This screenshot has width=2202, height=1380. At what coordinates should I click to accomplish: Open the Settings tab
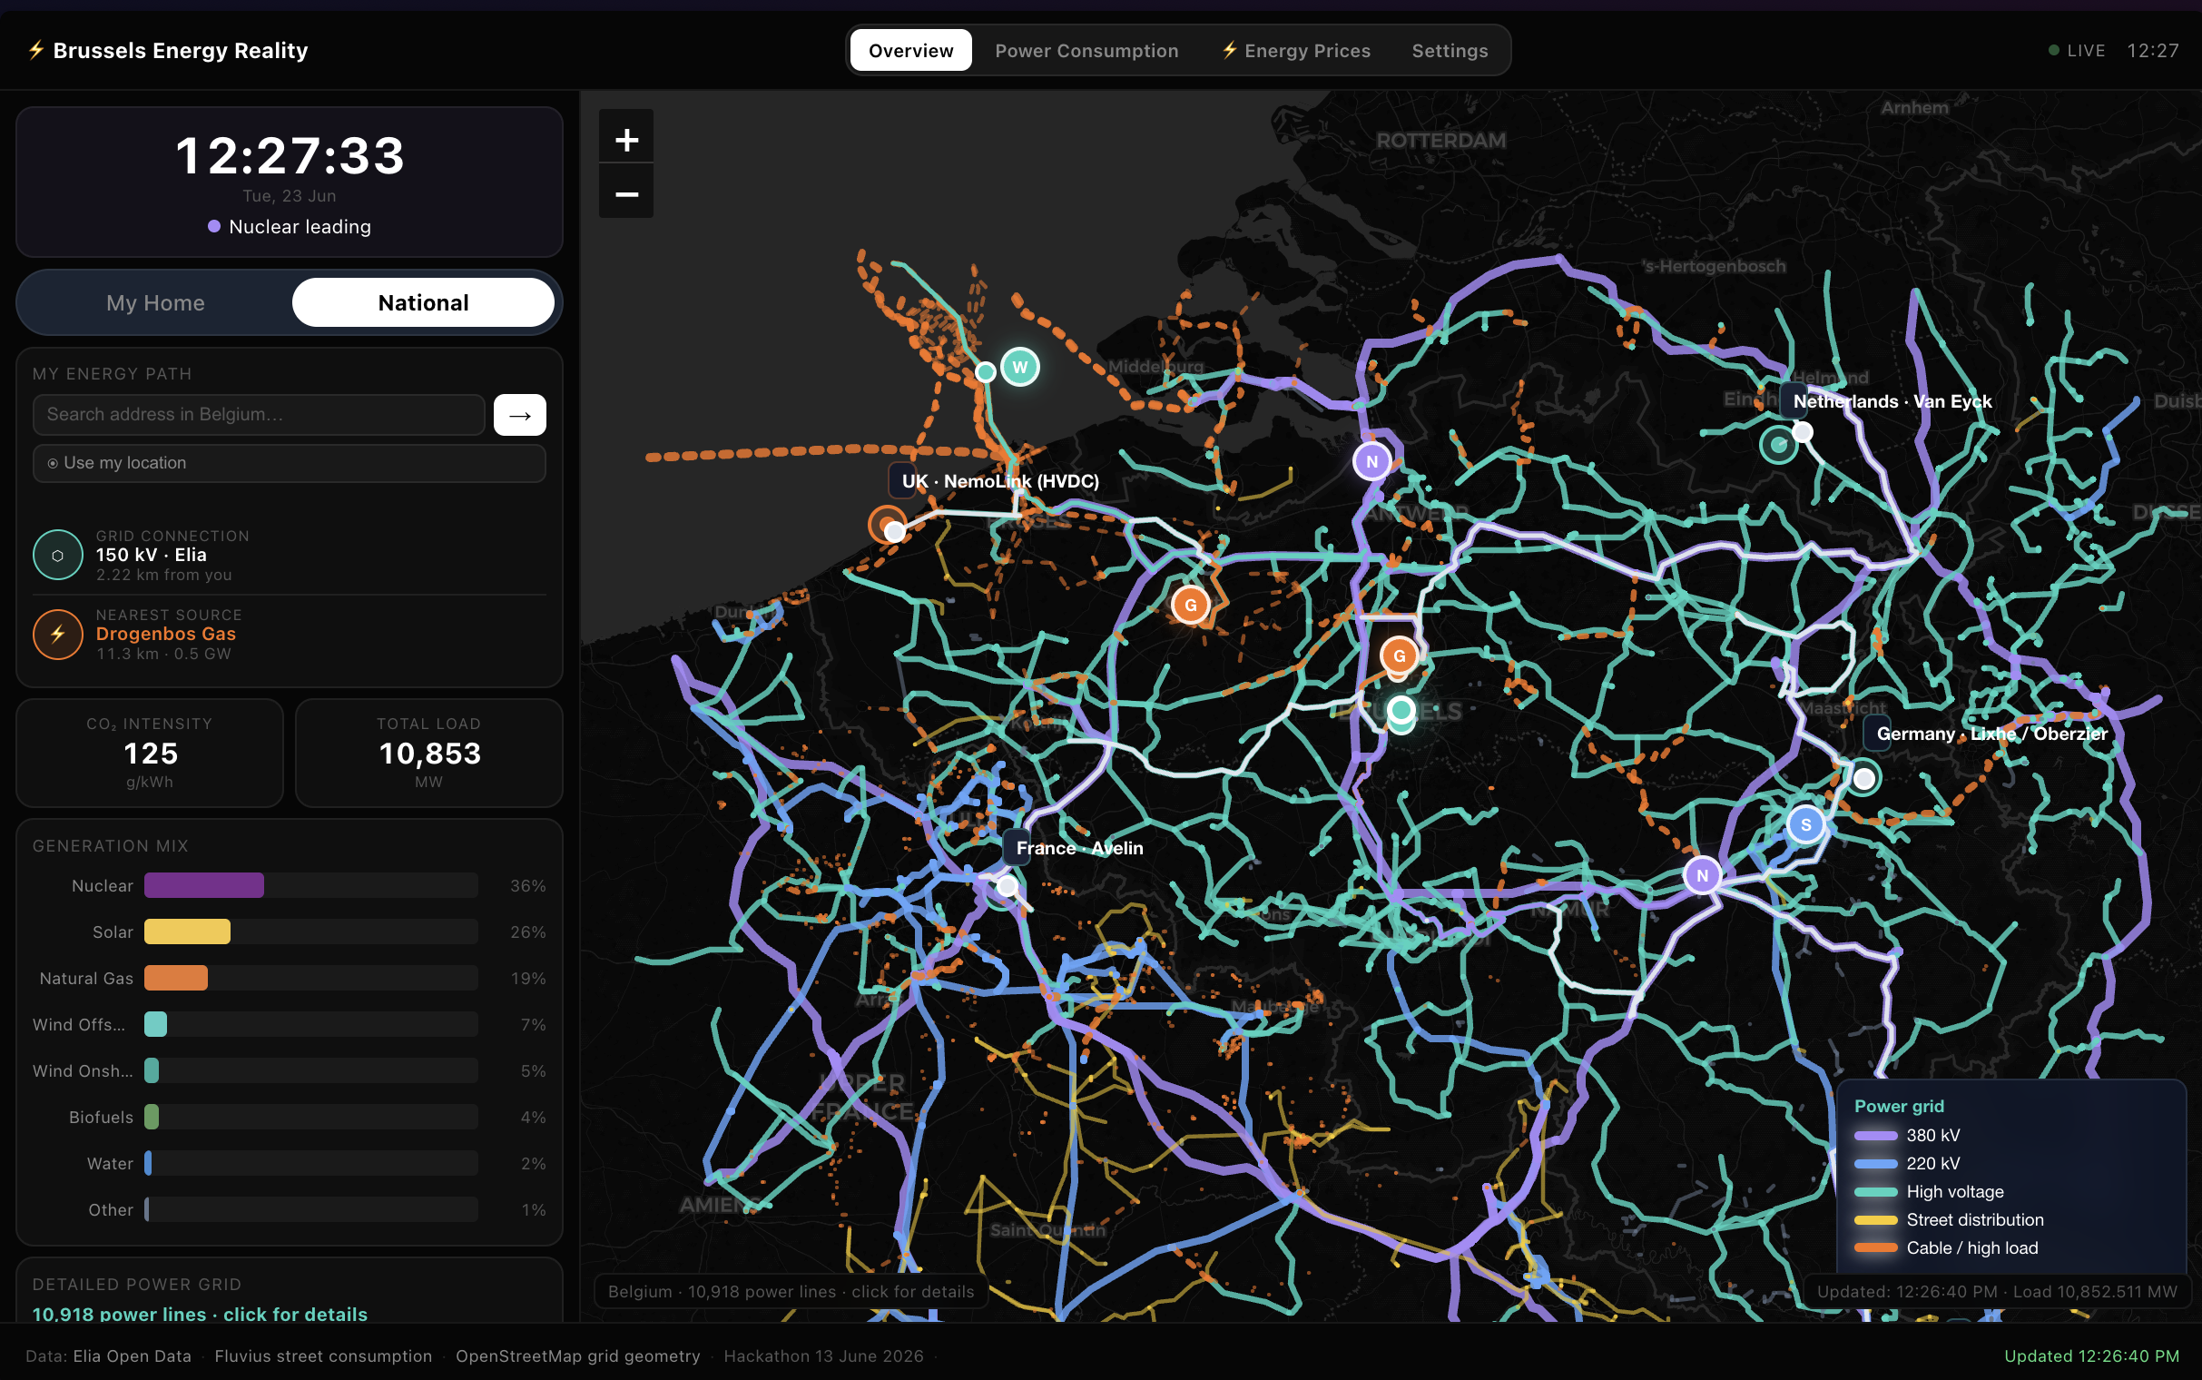coord(1450,50)
